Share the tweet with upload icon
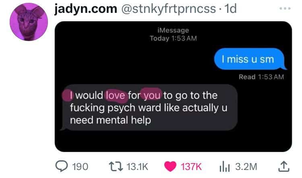Screen dimensions: 302x178 click(284, 166)
